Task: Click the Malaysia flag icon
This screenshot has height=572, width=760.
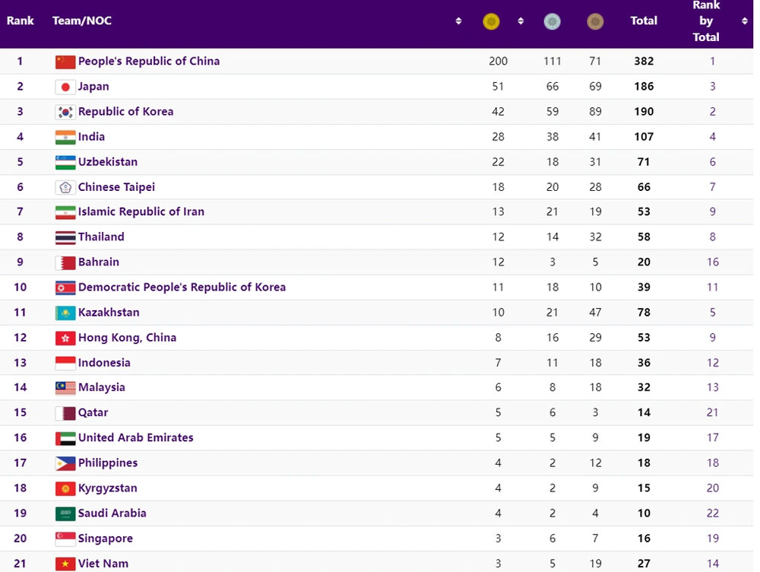Action: coord(65,388)
